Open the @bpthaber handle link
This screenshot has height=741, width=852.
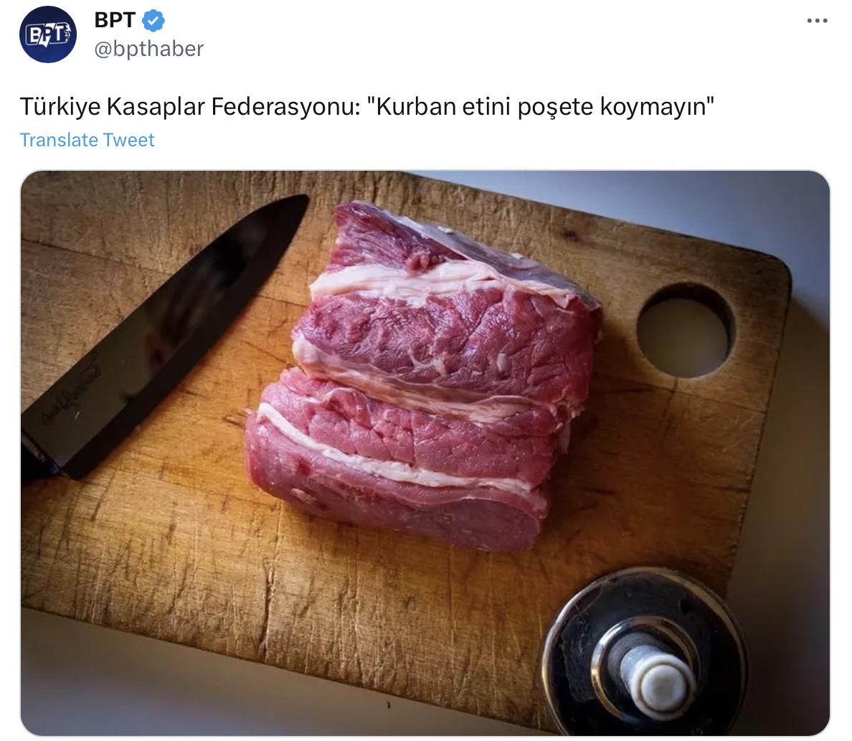pos(149,49)
